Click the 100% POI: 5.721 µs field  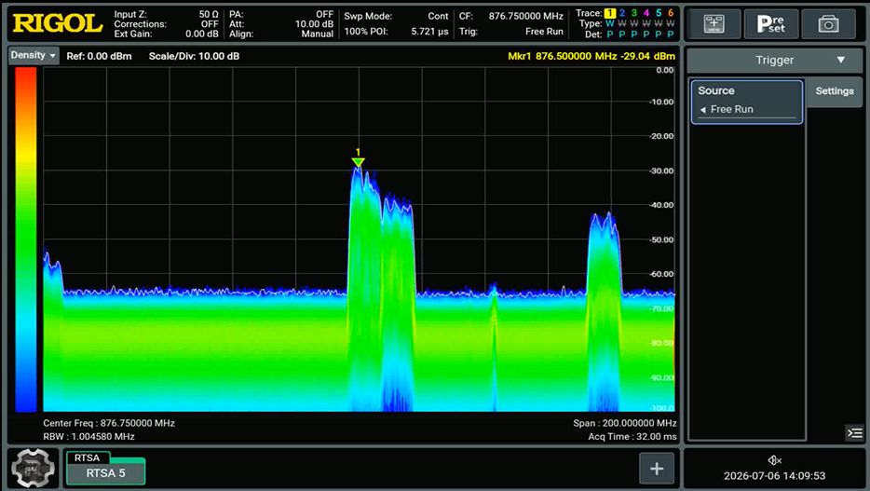click(396, 32)
